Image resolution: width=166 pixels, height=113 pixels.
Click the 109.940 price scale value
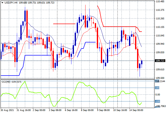[160, 44]
